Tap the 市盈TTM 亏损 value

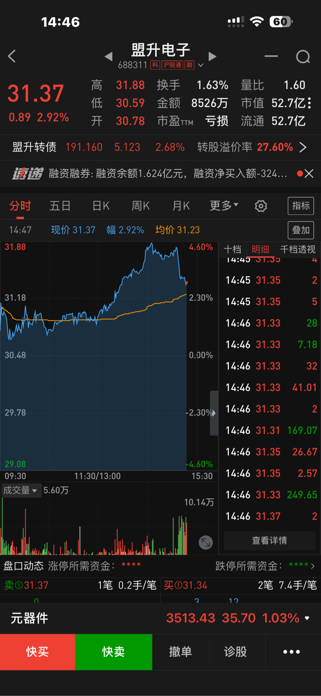[217, 121]
